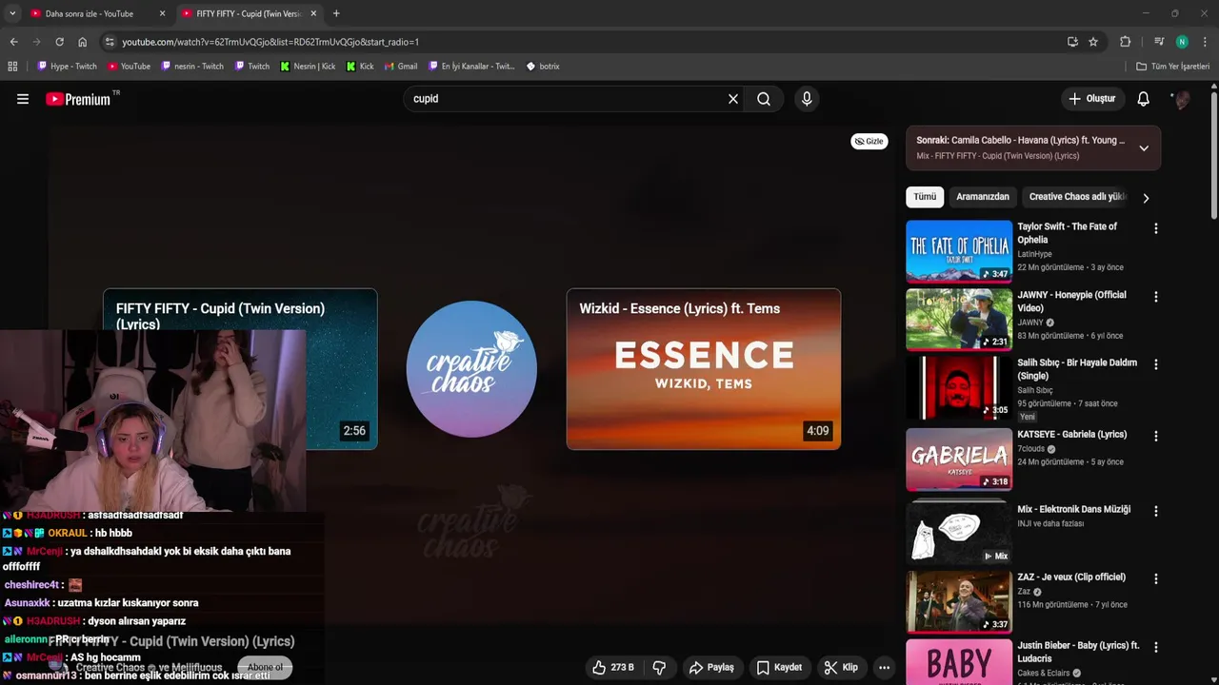
Task: Close the Daha sonra izle browser tab
Action: (x=162, y=13)
